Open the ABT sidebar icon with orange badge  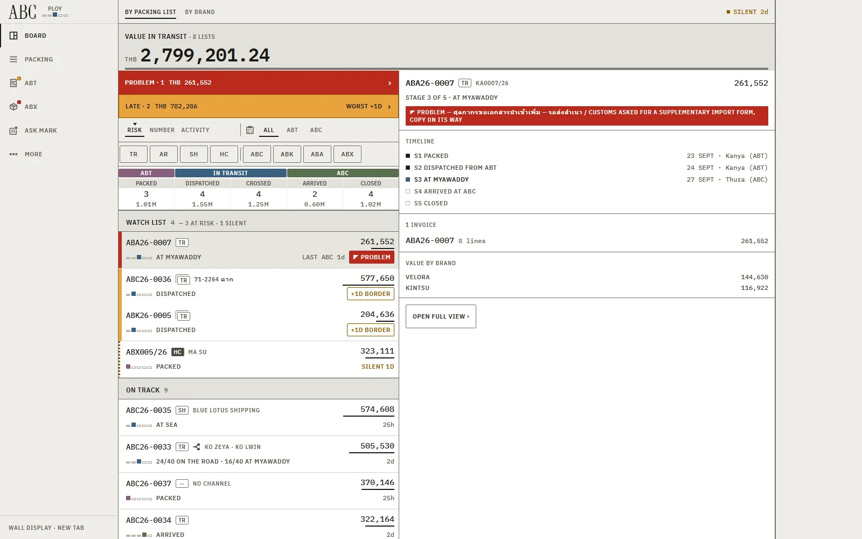(x=14, y=82)
